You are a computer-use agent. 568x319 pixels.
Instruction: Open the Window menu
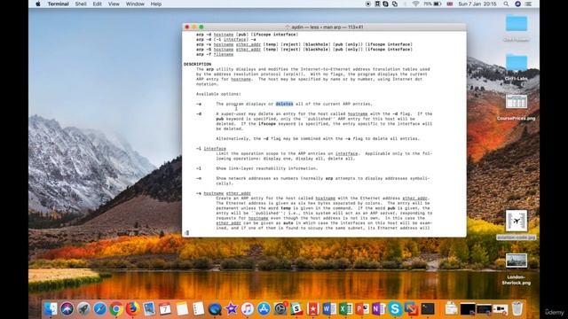click(x=135, y=4)
